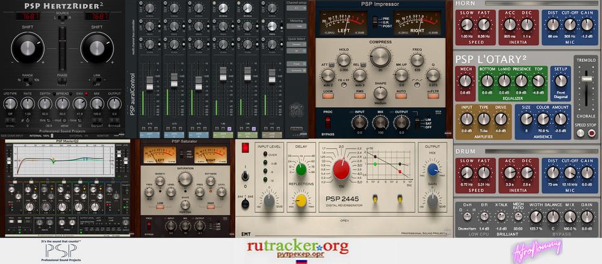602x264 pixels.
Task: Click the SPREAD knob in HertzRider2
Action: pos(62,103)
